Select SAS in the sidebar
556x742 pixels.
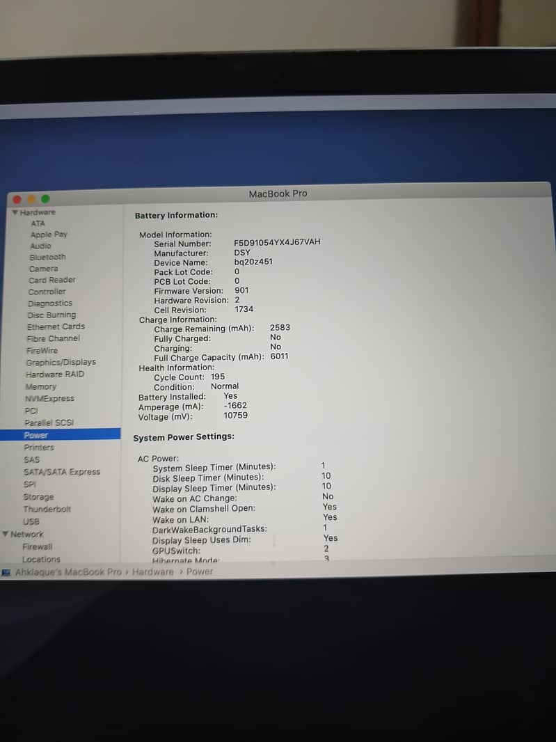tap(32, 459)
